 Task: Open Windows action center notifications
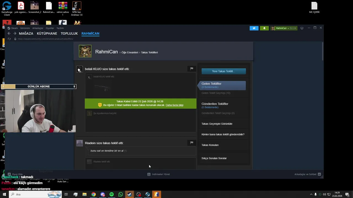tap(347, 194)
